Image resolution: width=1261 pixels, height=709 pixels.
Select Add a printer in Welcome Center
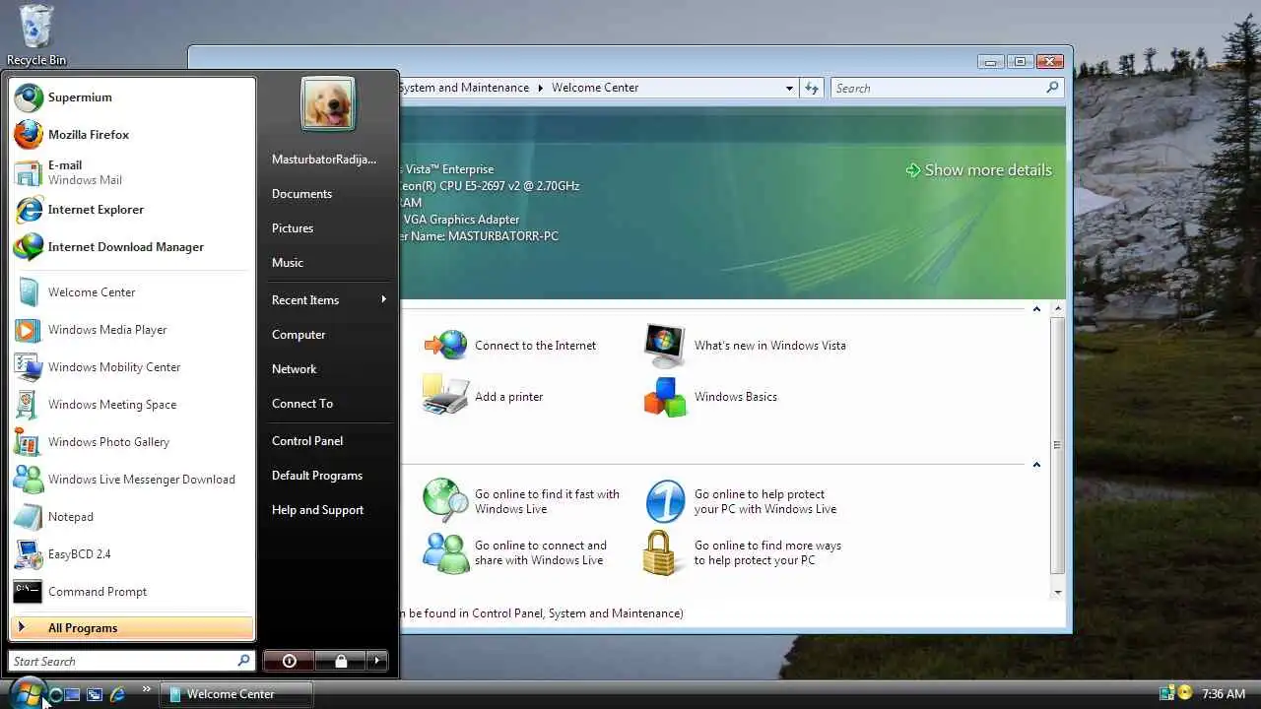[484, 397]
